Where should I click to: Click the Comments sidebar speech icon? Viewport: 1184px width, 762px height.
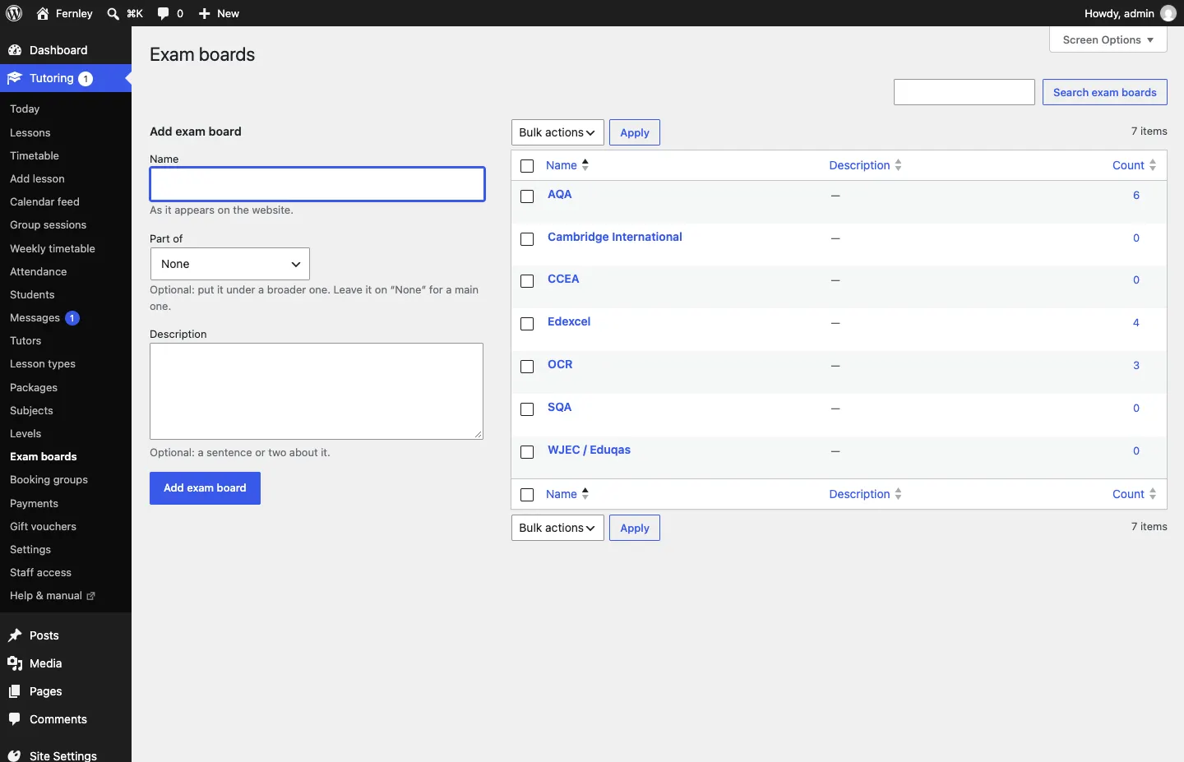click(15, 719)
